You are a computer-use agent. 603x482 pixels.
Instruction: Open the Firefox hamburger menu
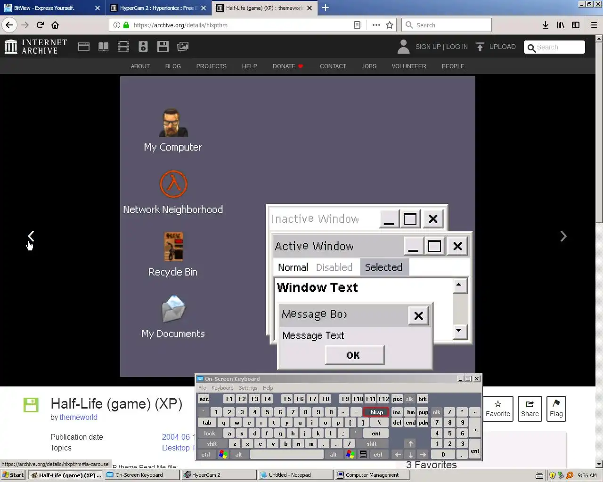point(594,25)
